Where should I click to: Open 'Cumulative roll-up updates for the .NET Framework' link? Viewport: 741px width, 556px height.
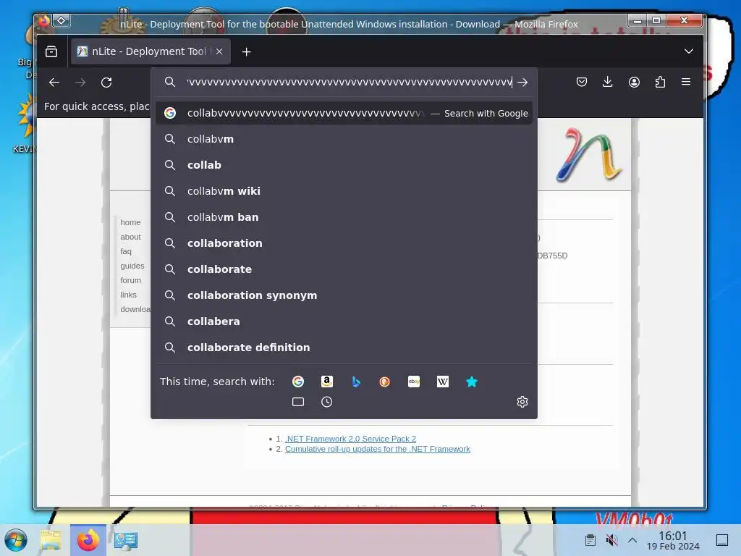pos(378,449)
